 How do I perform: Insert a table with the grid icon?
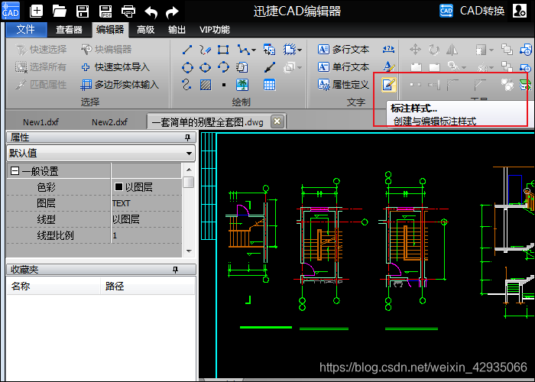(x=269, y=85)
